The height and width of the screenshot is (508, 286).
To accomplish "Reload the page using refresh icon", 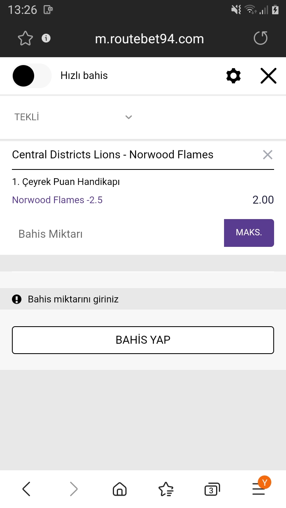I will coord(261,38).
